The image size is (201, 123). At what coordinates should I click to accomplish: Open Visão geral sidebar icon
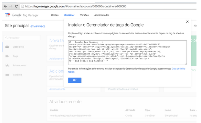click(7, 47)
